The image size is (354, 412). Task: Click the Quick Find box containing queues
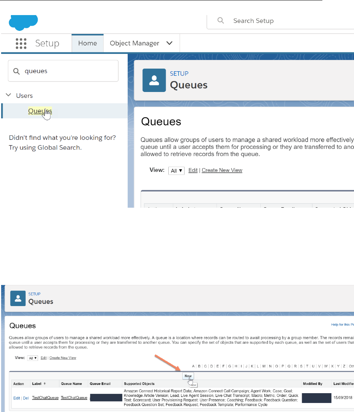point(63,71)
